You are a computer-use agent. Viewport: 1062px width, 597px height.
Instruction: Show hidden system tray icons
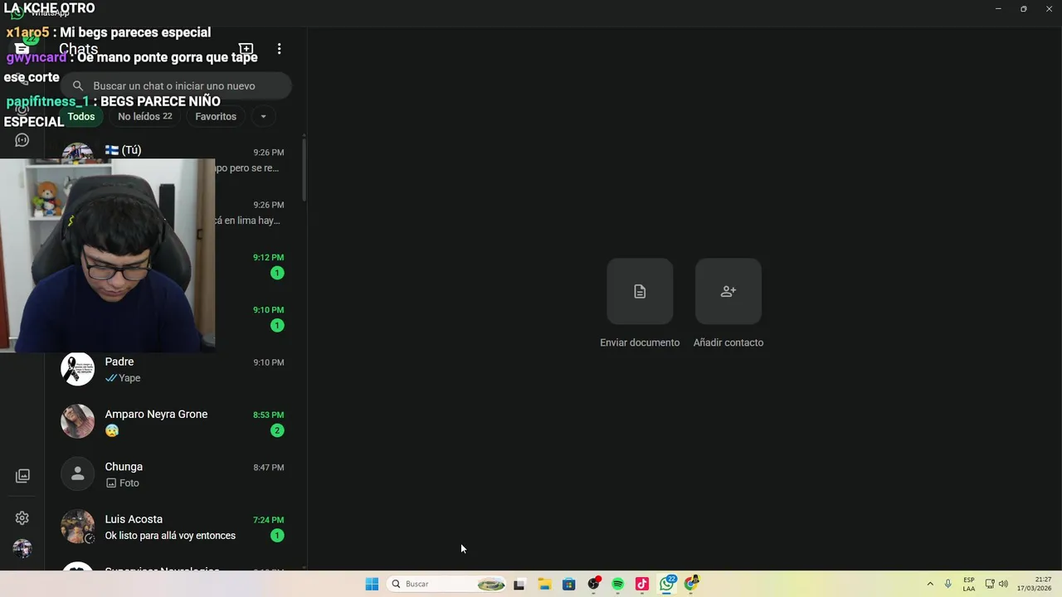pos(930,584)
